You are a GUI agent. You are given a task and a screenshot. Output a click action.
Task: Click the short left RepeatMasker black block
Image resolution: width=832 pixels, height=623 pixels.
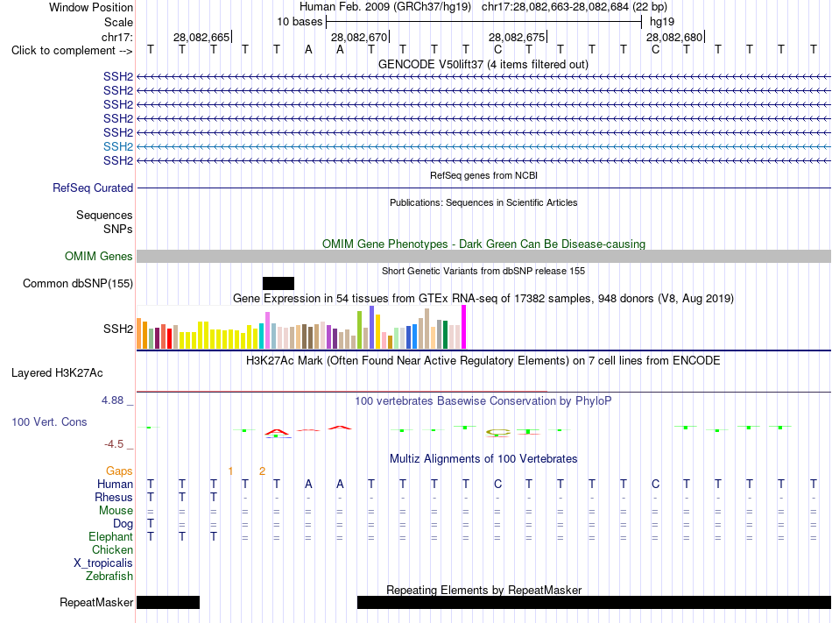(168, 602)
